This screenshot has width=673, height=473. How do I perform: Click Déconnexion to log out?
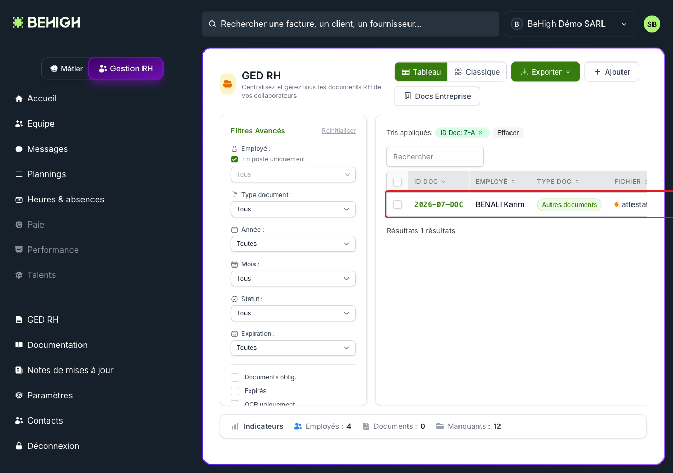(47, 446)
